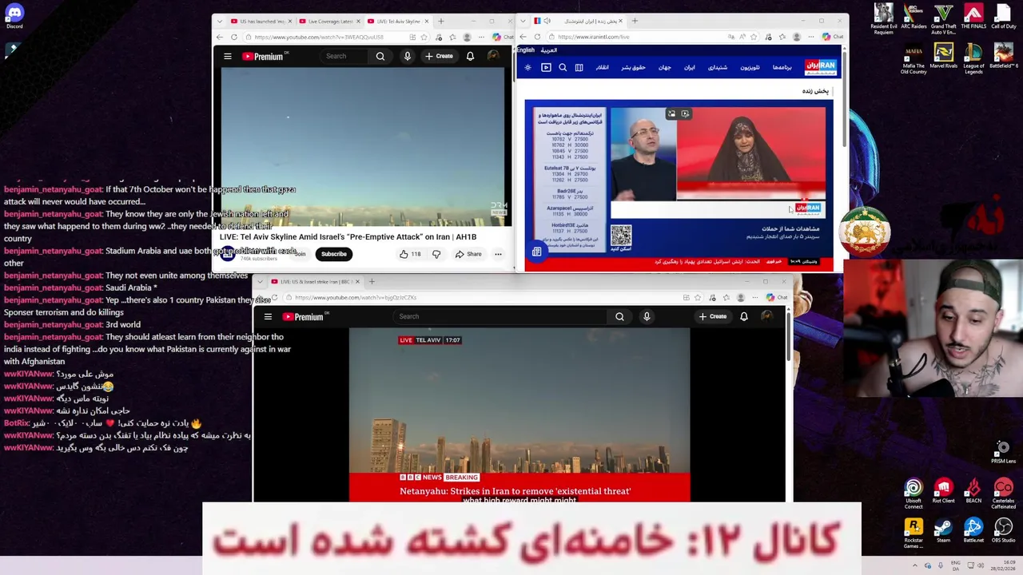This screenshot has height=575, width=1023.
Task: Open English language link on Iran International
Action: (525, 50)
